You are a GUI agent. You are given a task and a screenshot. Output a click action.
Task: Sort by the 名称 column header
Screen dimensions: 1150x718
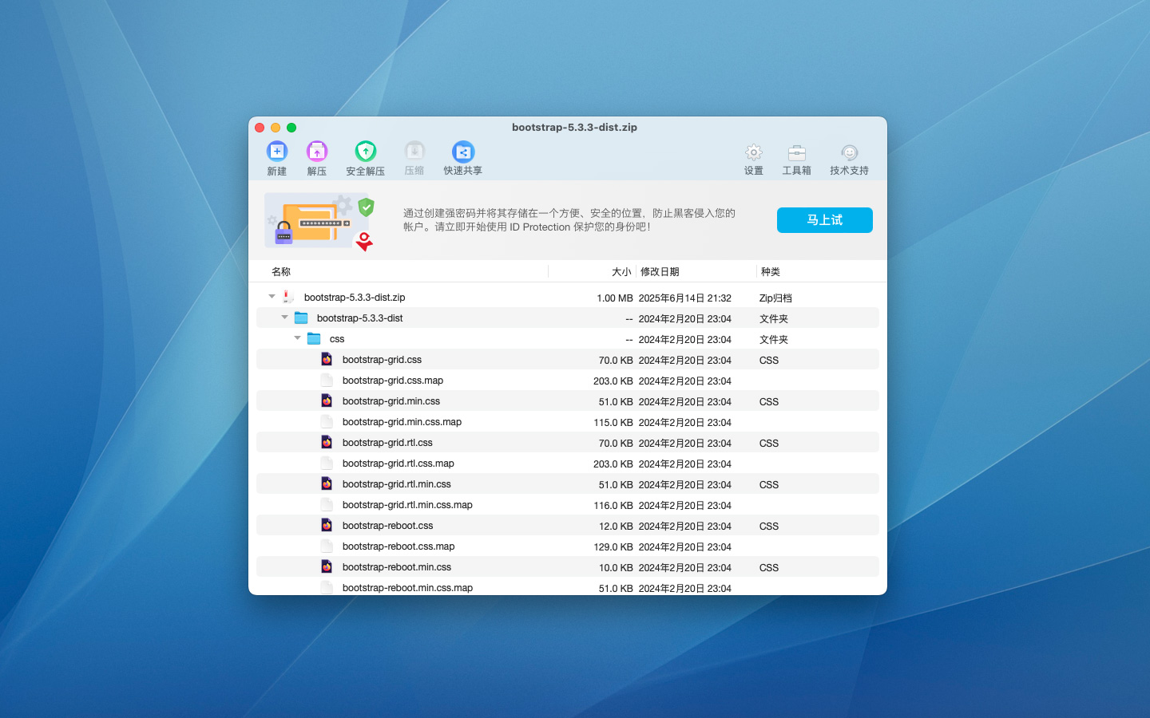pos(281,272)
